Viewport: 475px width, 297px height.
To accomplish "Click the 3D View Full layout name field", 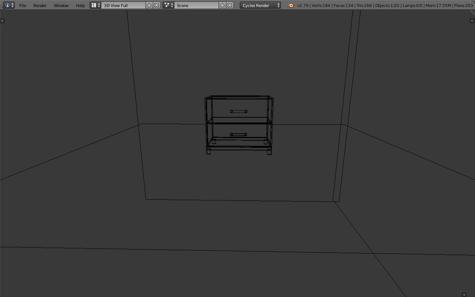I will point(124,5).
